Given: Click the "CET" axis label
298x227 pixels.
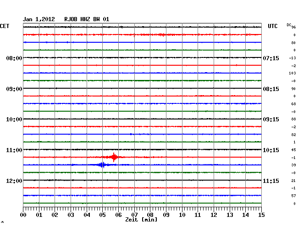Looking at the screenshot, I should pyautogui.click(x=5, y=26).
